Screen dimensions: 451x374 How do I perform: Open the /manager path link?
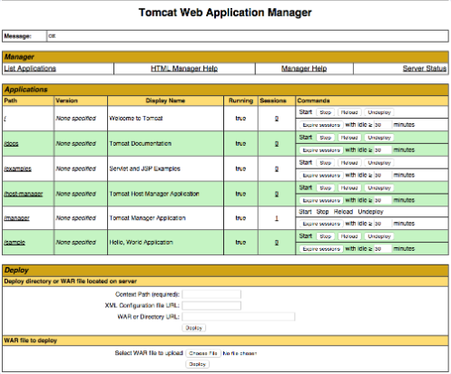pyautogui.click(x=16, y=218)
